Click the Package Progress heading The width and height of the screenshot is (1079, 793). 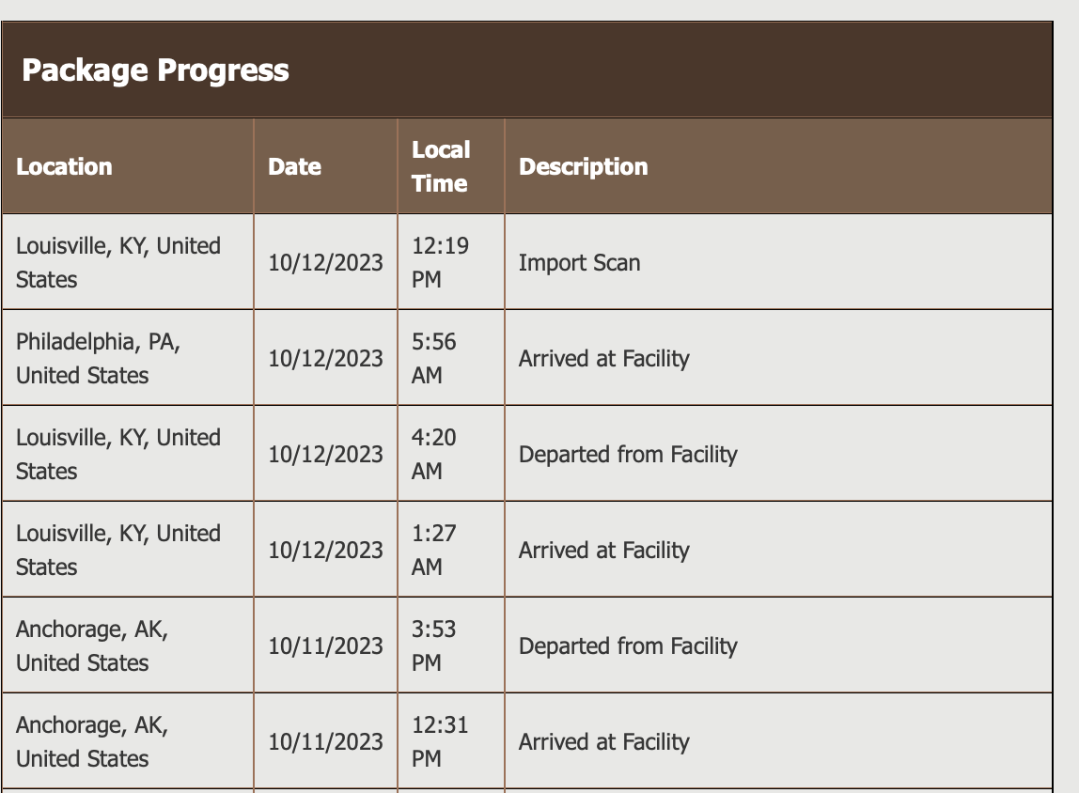click(x=155, y=70)
